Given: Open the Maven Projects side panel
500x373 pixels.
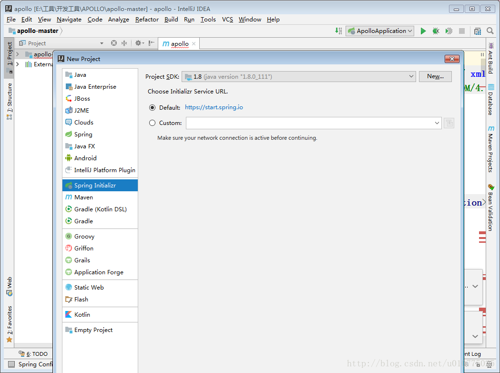Looking at the screenshot, I should pos(491,149).
